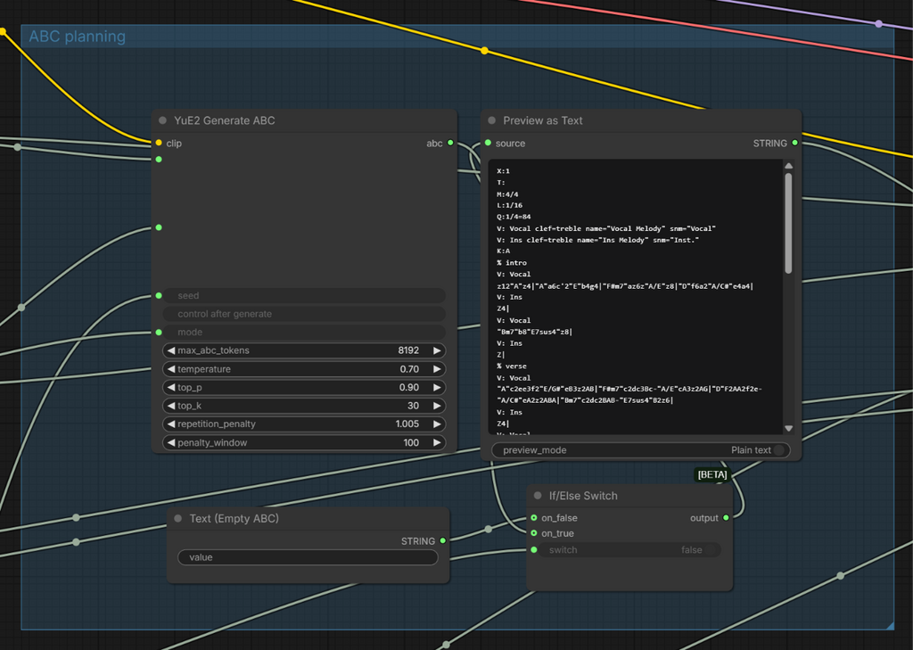Click the top_p 0.90 value

point(409,387)
